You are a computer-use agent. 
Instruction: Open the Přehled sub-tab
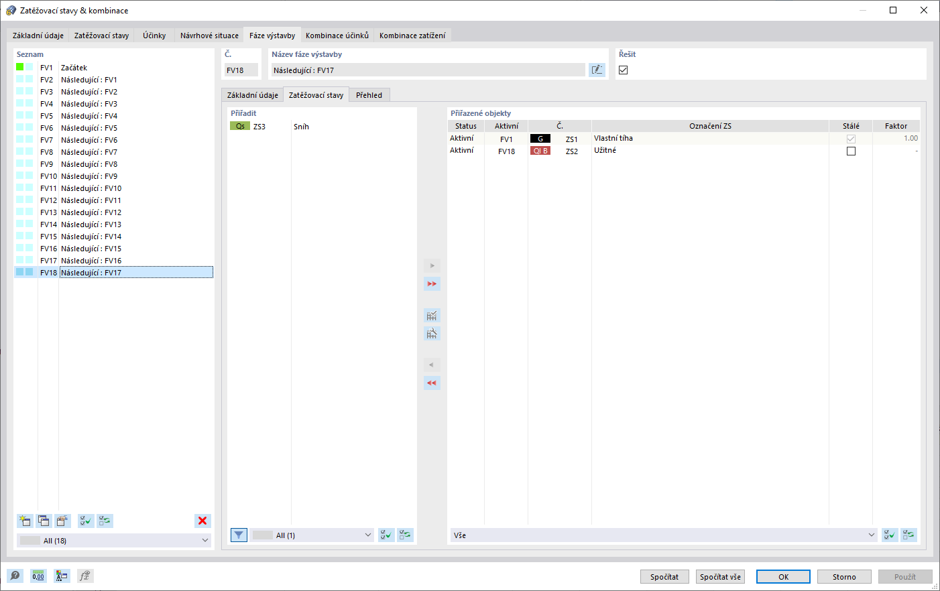pos(369,95)
